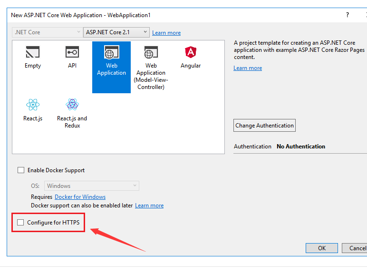Tick the Configure for HTTPS checkbox
This screenshot has height=274, width=367.
20,223
